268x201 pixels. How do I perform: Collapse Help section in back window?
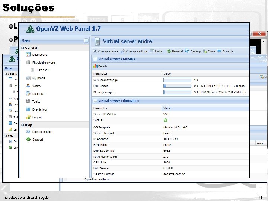pos(6,136)
